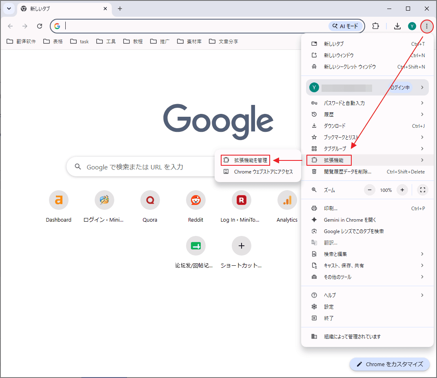Expand the ログイン中 profile row
The width and height of the screenshot is (437, 378).
(x=367, y=87)
